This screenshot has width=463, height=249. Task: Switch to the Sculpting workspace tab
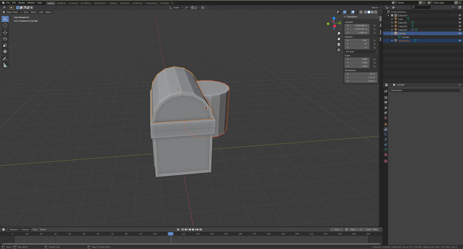73,3
